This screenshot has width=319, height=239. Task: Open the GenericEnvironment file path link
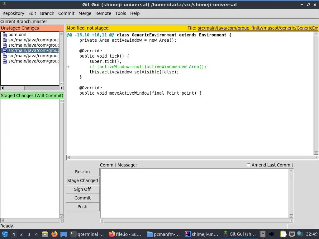pos(258,28)
